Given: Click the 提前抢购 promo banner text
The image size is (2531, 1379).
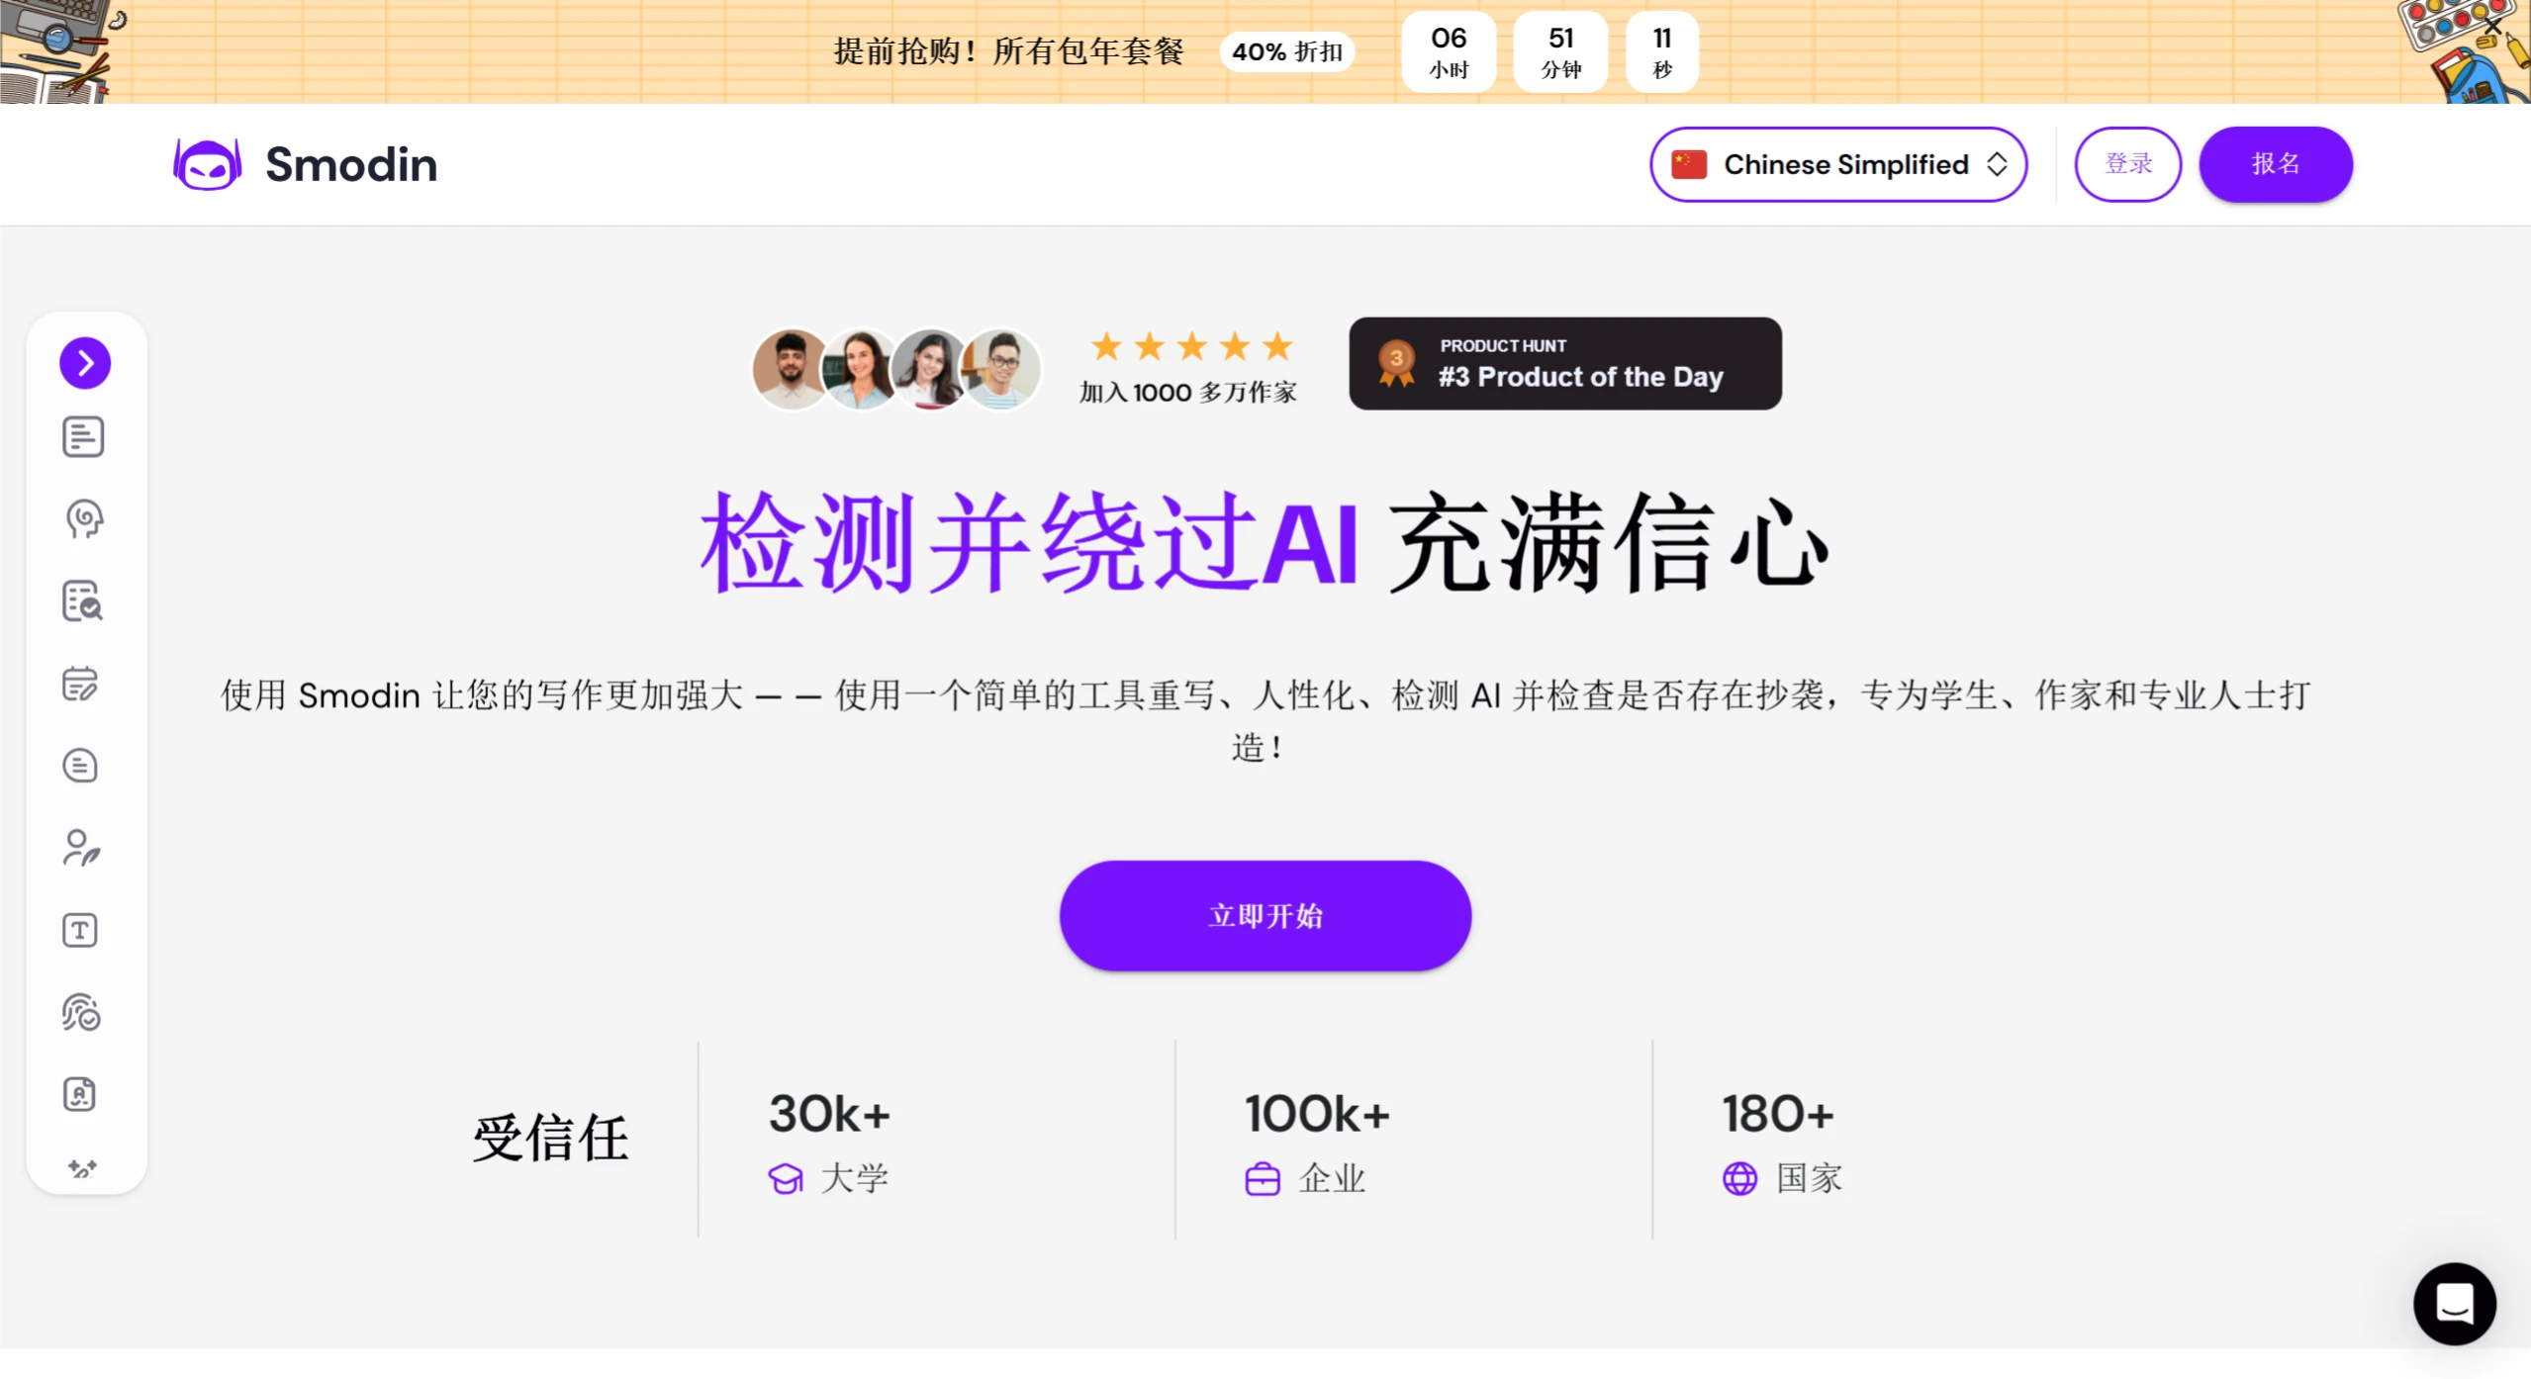Looking at the screenshot, I should (x=1008, y=51).
